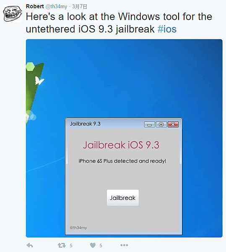The image size is (226, 252).
Task: View the like count next to heart
Action: (101, 245)
